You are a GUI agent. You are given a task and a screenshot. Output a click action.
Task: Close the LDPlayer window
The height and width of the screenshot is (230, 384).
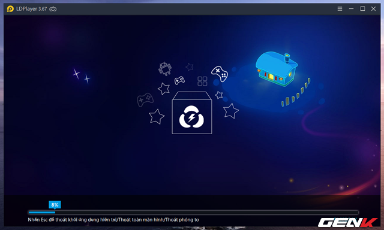373,9
